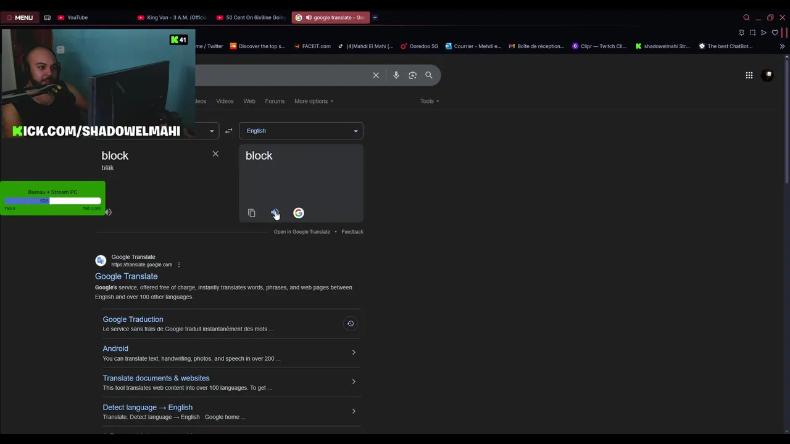Viewport: 790px width, 444px height.
Task: Open the English target language dropdown
Action: [301, 131]
